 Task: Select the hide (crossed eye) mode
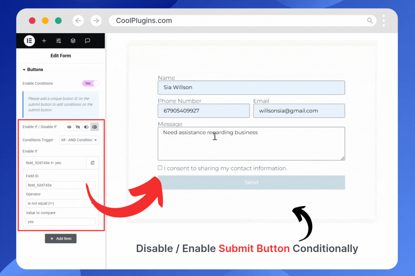click(78, 127)
